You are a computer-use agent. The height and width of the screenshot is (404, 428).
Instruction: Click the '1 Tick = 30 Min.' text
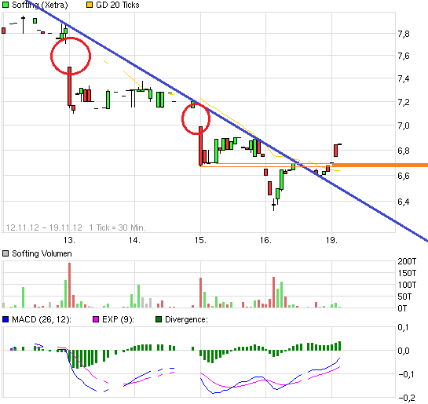click(118, 227)
